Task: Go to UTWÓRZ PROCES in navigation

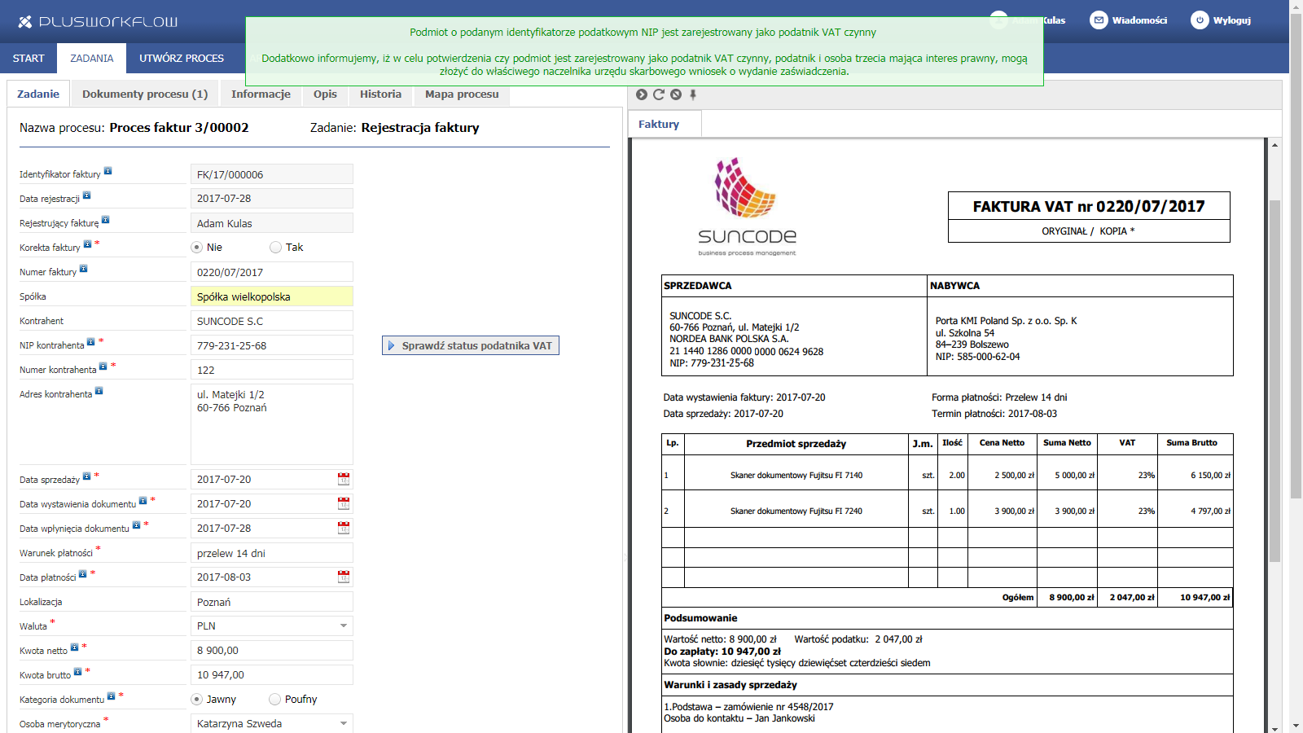Action: [x=182, y=59]
